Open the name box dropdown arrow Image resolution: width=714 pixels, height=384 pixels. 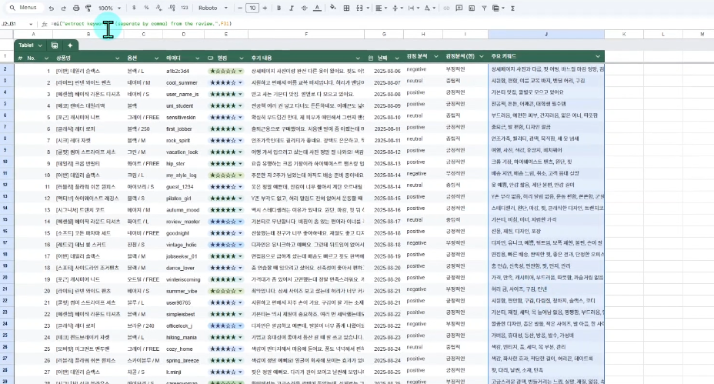coord(31,24)
